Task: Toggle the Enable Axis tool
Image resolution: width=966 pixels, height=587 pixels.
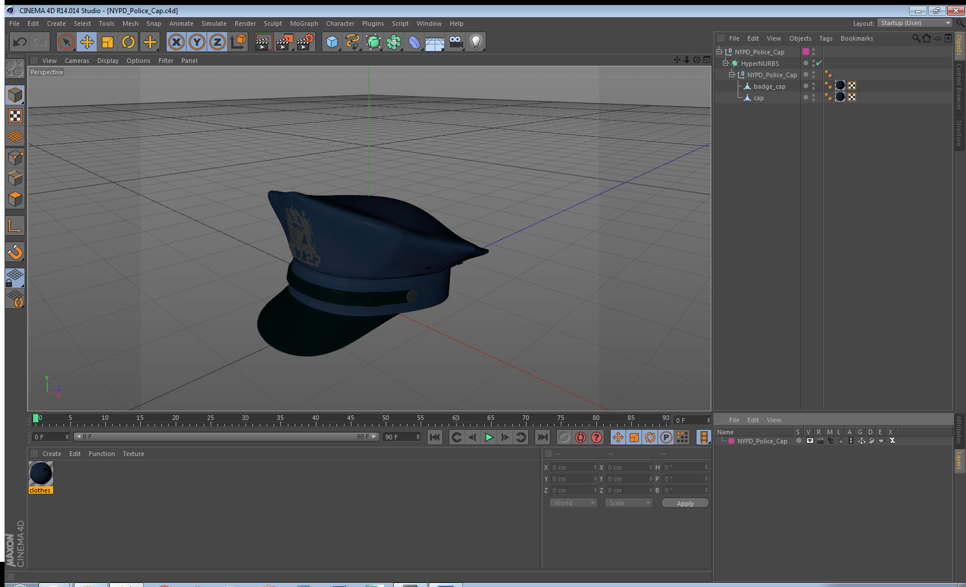Action: (x=15, y=226)
